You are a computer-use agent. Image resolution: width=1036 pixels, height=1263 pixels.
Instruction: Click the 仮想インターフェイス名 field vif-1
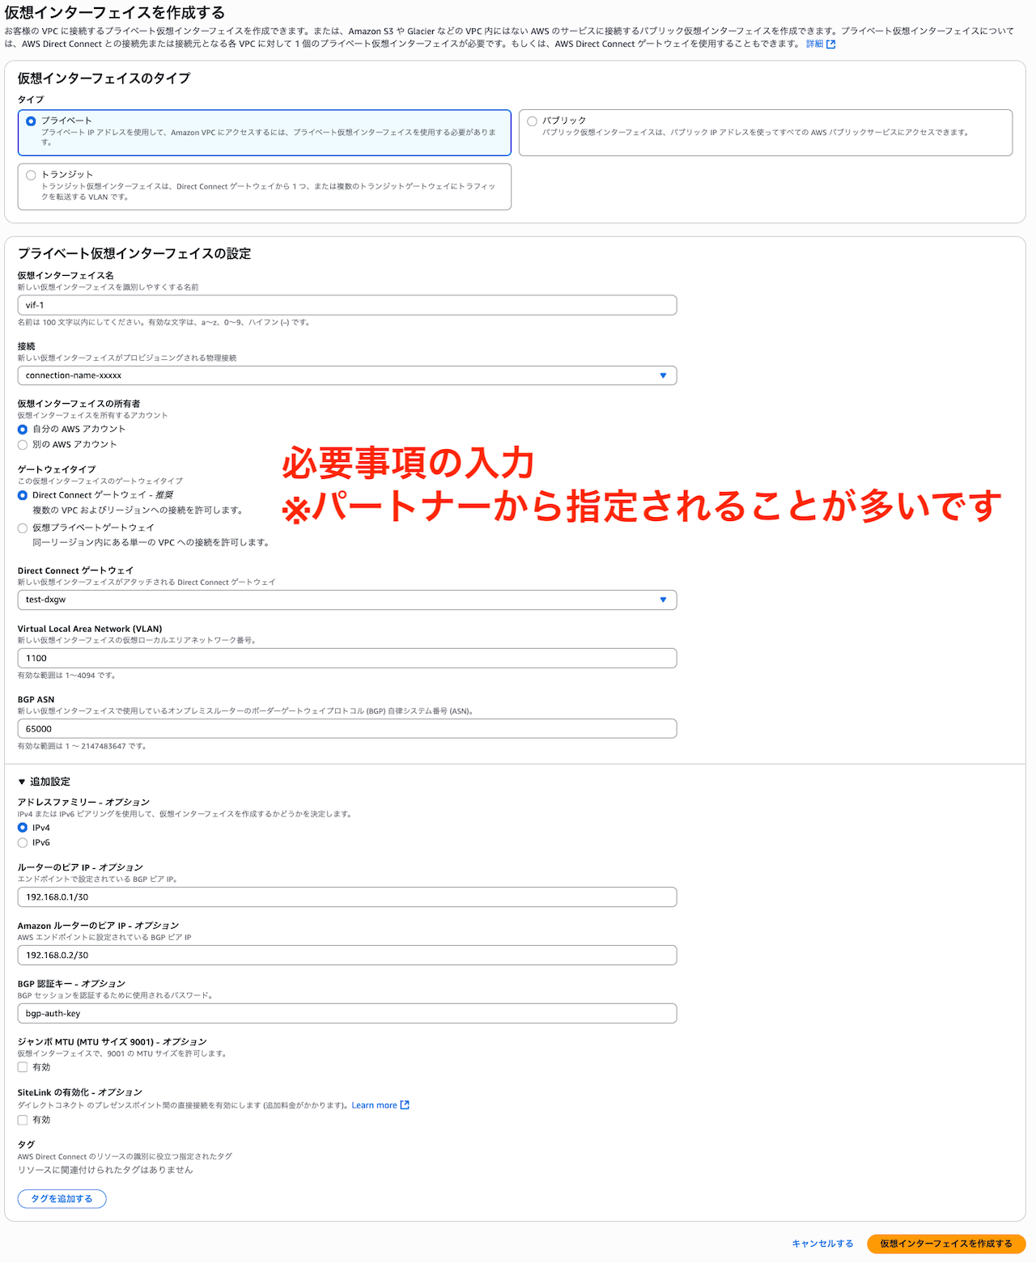pyautogui.click(x=347, y=305)
